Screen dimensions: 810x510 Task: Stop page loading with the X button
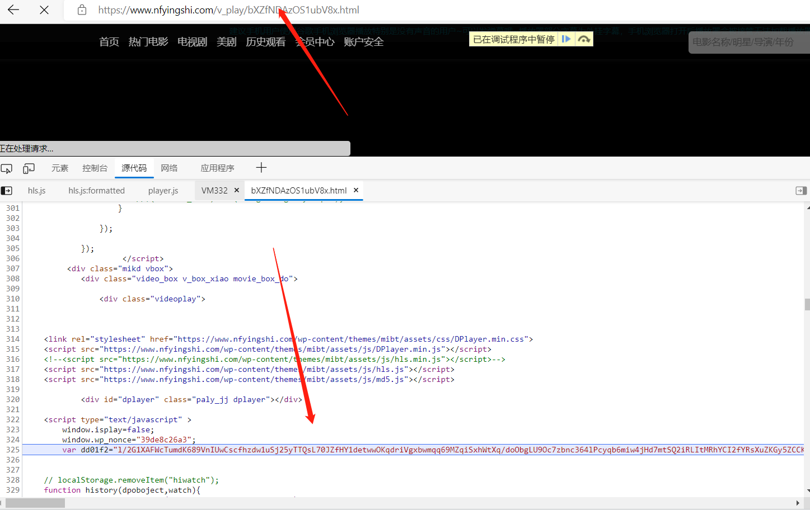(44, 10)
